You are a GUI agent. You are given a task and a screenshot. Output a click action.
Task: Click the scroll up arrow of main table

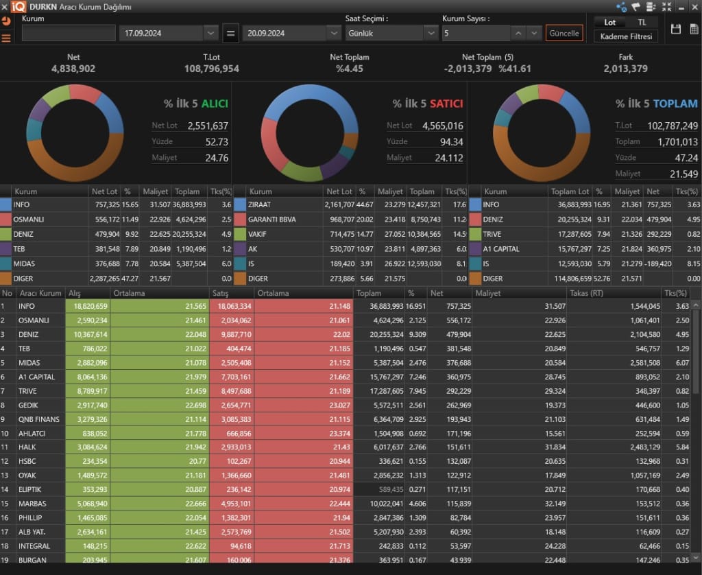pos(696,305)
